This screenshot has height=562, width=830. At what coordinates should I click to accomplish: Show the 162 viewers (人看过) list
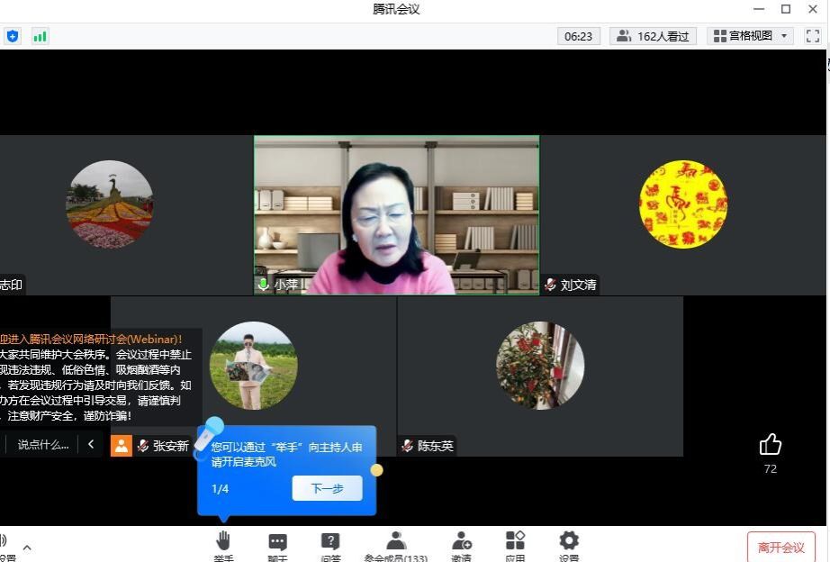point(654,36)
